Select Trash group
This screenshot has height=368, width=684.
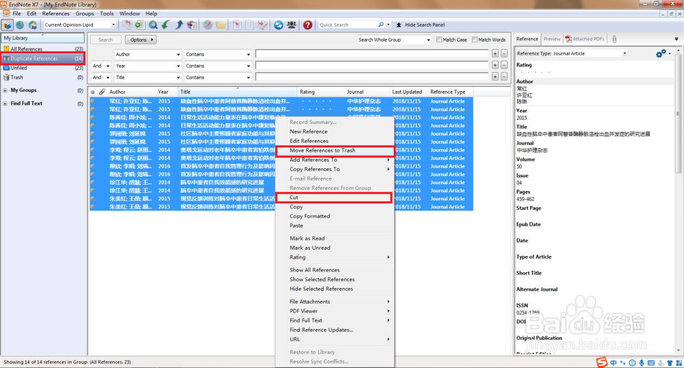[x=42, y=77]
